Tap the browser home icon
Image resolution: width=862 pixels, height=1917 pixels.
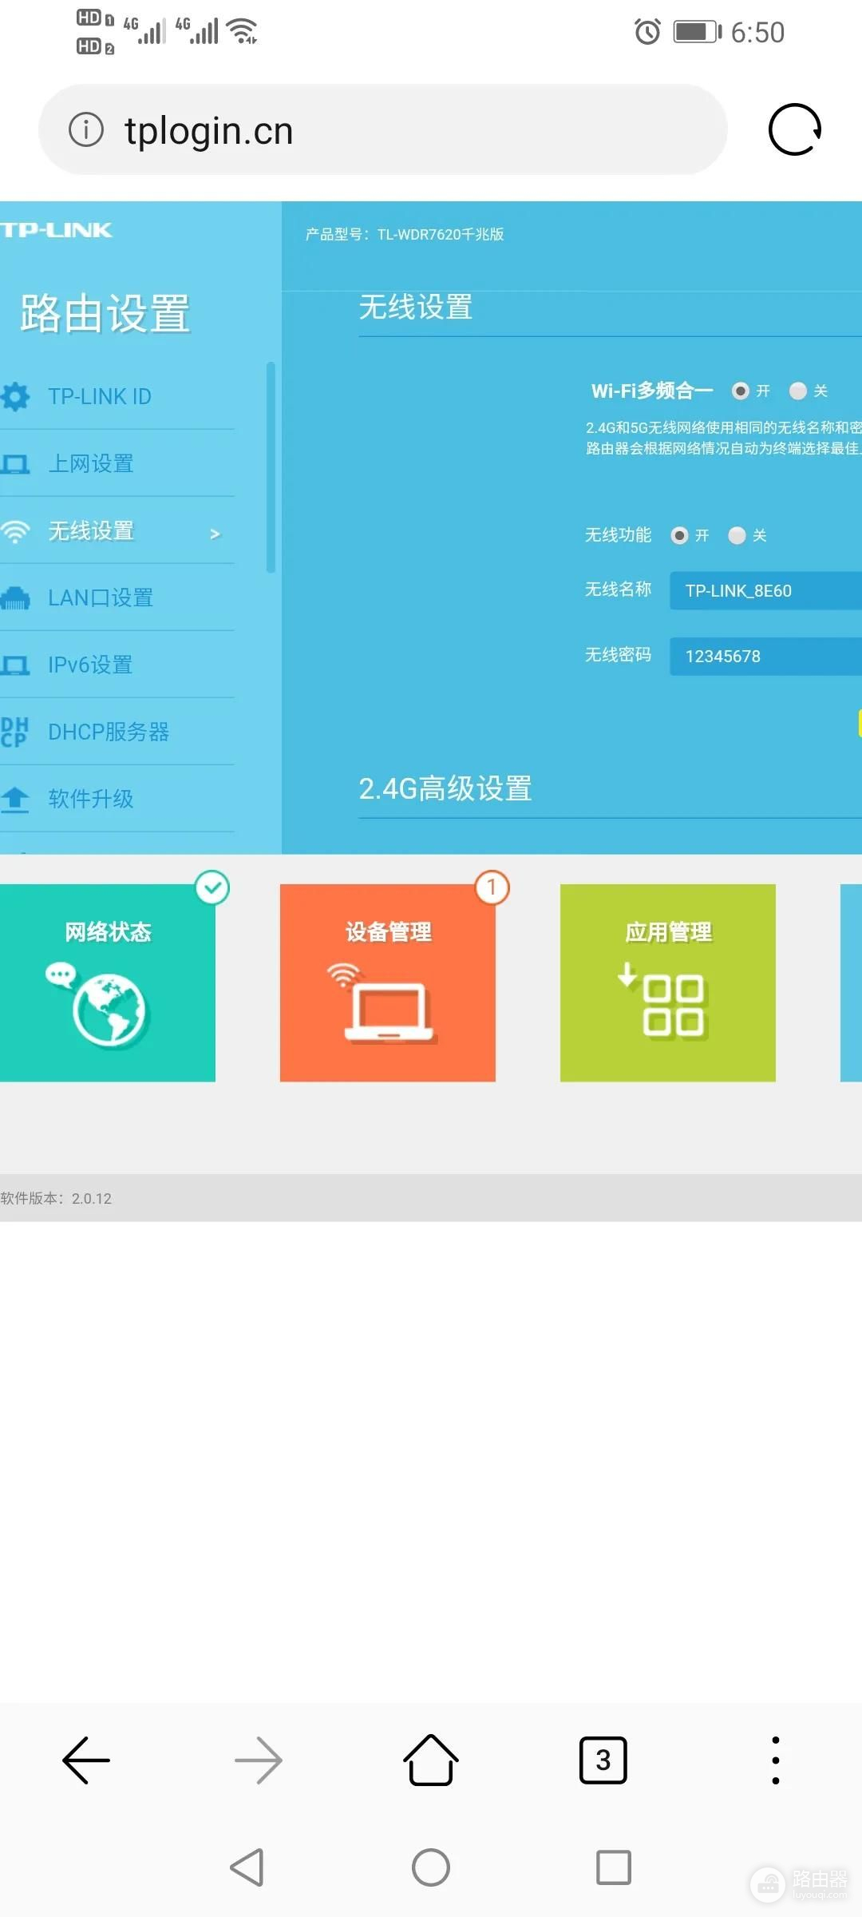[x=431, y=1760]
